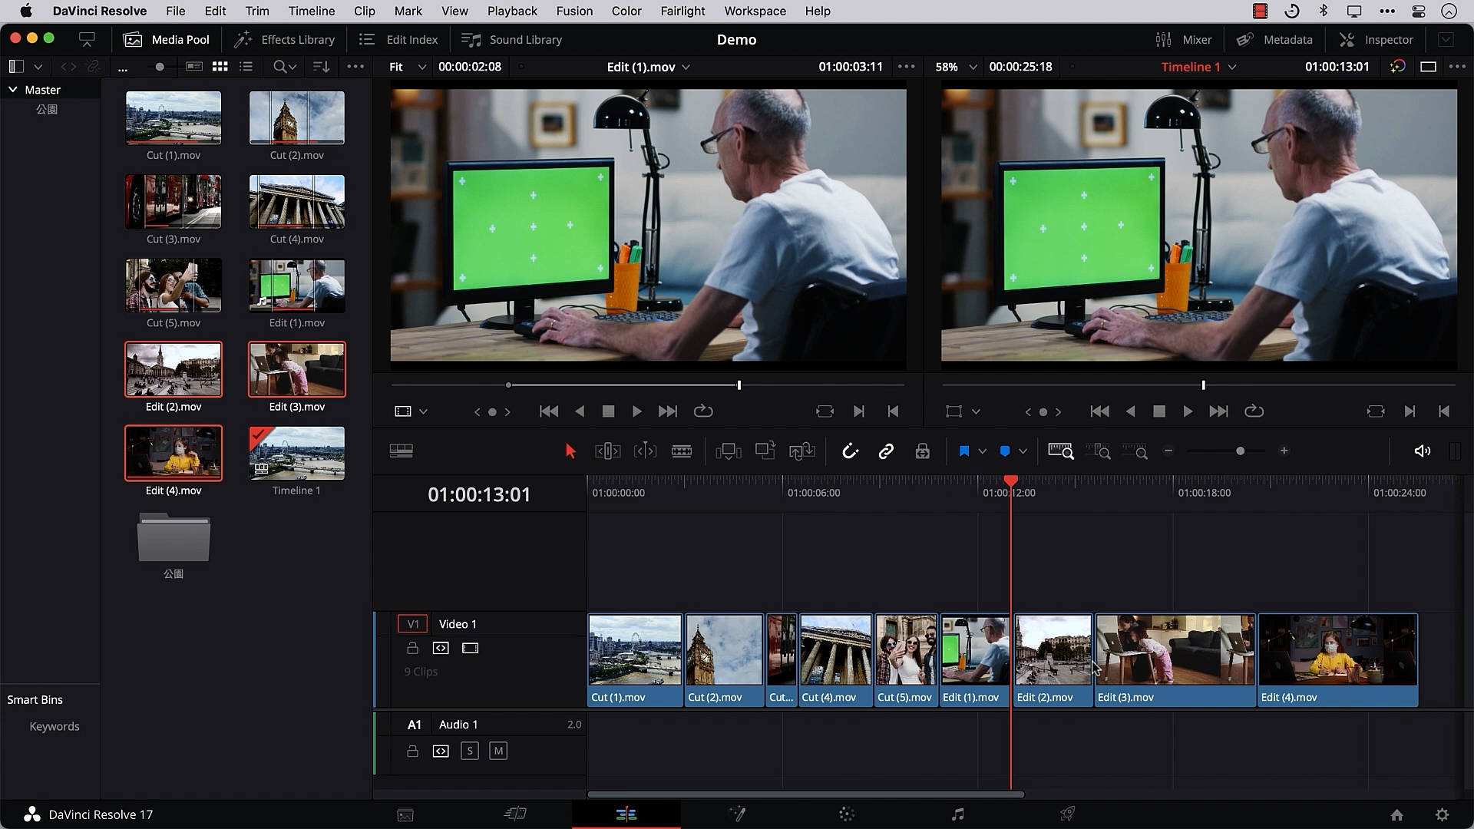The width and height of the screenshot is (1474, 829).
Task: Select the Blade Edit mode tool
Action: pyautogui.click(x=682, y=451)
